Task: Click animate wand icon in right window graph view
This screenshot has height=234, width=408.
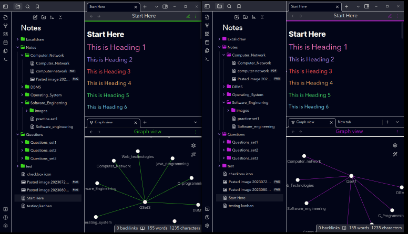Action: pyautogui.click(x=395, y=154)
